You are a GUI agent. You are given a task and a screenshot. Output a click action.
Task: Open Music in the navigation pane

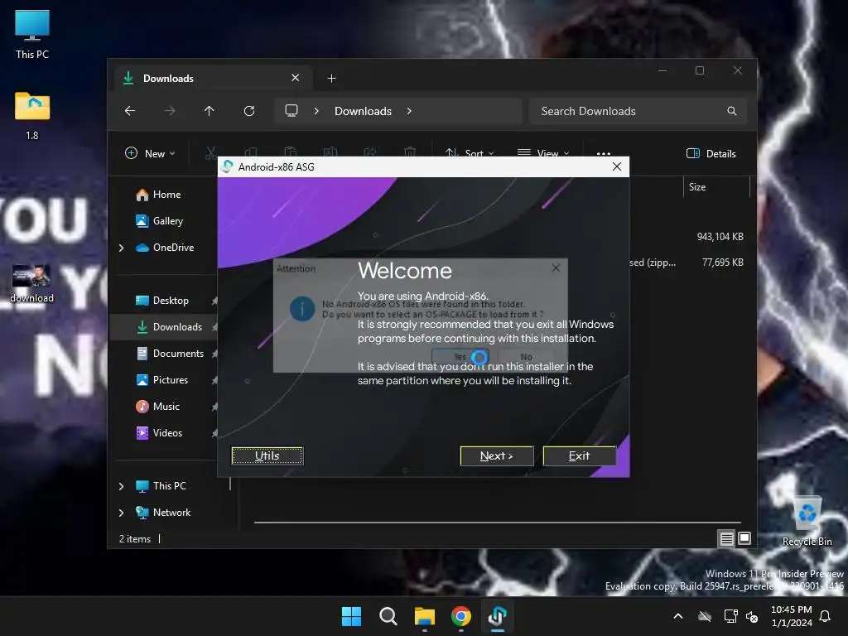[x=166, y=406]
